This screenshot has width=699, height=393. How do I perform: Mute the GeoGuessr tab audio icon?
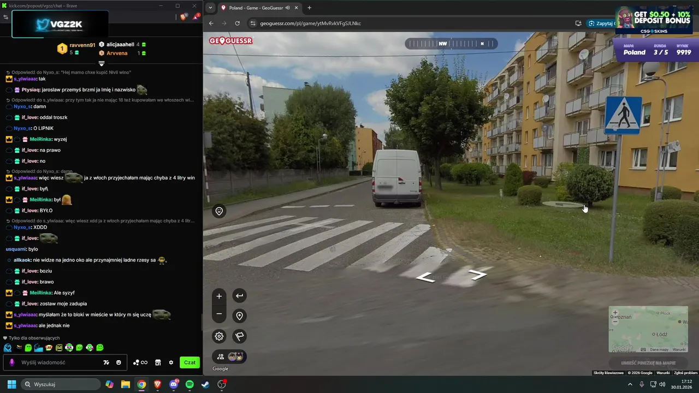tap(287, 8)
